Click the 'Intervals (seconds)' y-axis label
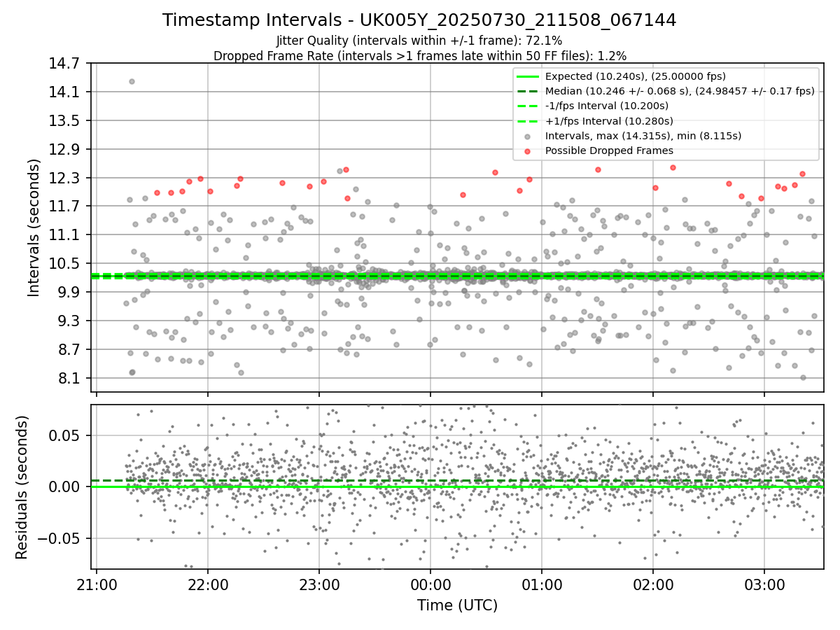This screenshot has width=840, height=630. [x=34, y=227]
